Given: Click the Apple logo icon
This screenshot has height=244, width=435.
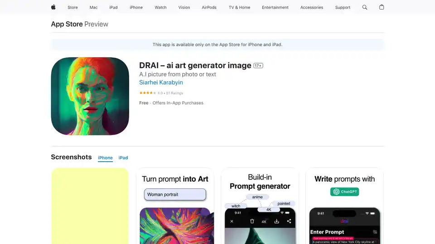Looking at the screenshot, I should click(53, 7).
